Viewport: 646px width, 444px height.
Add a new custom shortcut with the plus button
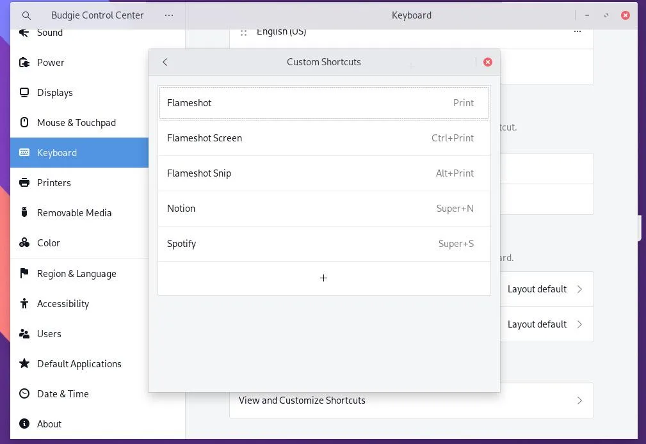pyautogui.click(x=323, y=278)
